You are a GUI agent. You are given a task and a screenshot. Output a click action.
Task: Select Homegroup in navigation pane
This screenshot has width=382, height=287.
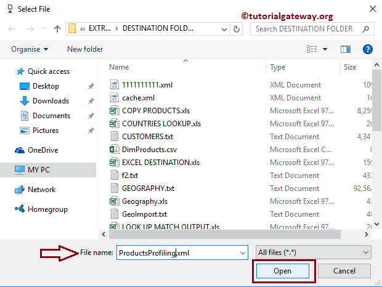point(41,209)
